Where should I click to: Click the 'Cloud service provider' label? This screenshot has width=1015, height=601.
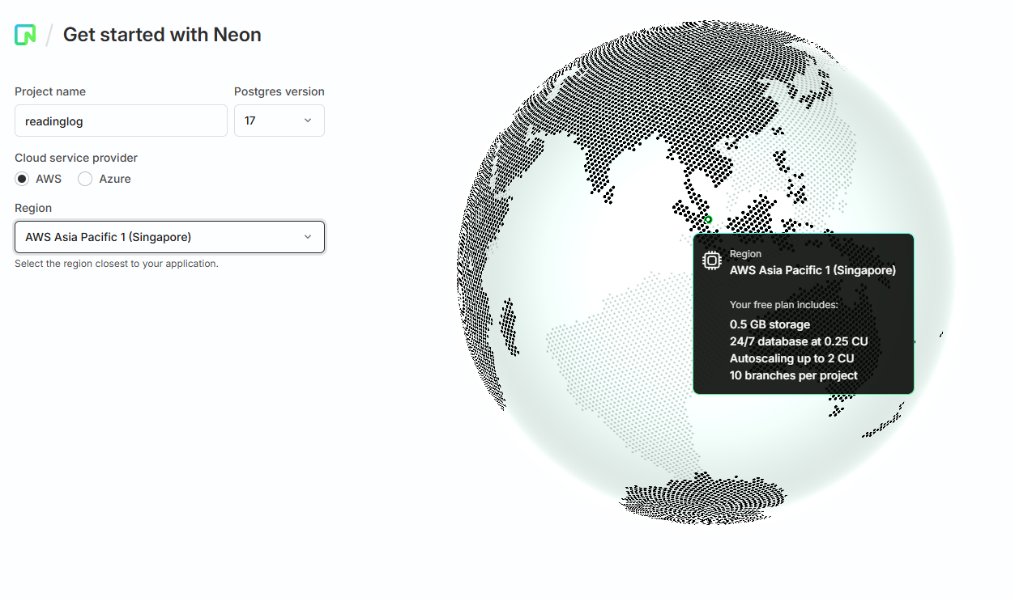[76, 158]
